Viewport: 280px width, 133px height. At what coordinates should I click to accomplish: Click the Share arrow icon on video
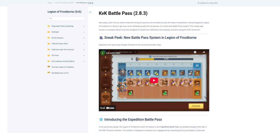pyautogui.click(x=204, y=52)
